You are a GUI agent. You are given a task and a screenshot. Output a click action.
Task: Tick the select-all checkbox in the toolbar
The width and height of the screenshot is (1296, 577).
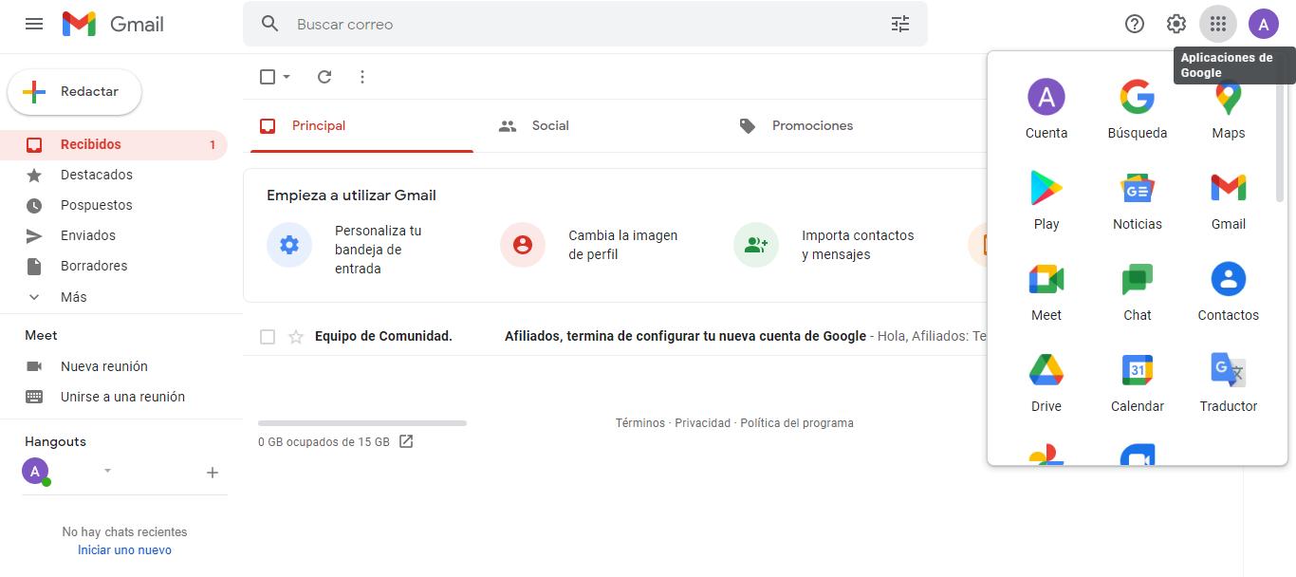coord(268,77)
